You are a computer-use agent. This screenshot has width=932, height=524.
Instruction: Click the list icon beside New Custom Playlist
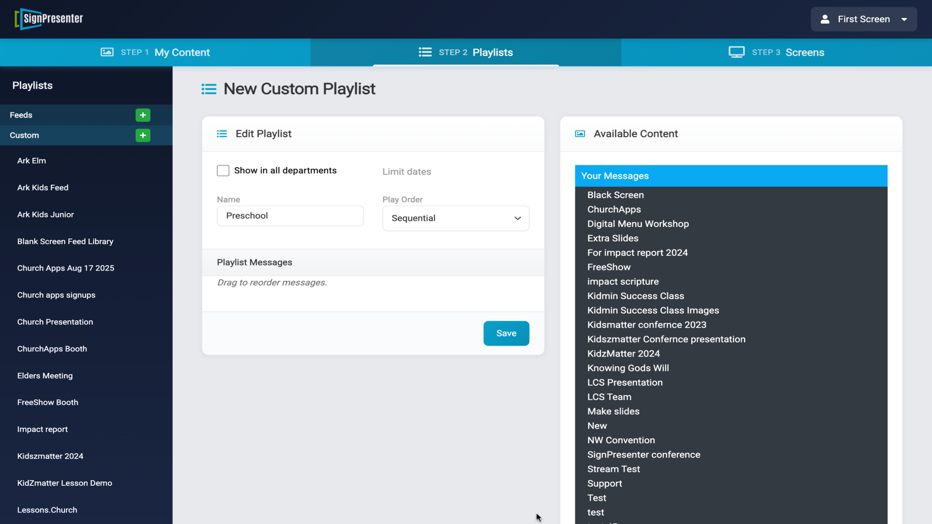(x=209, y=89)
